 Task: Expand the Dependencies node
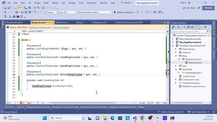click(x=176, y=49)
